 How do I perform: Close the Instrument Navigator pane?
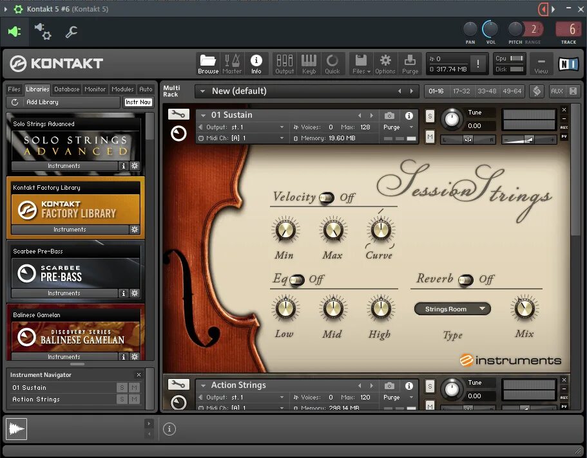pyautogui.click(x=139, y=374)
